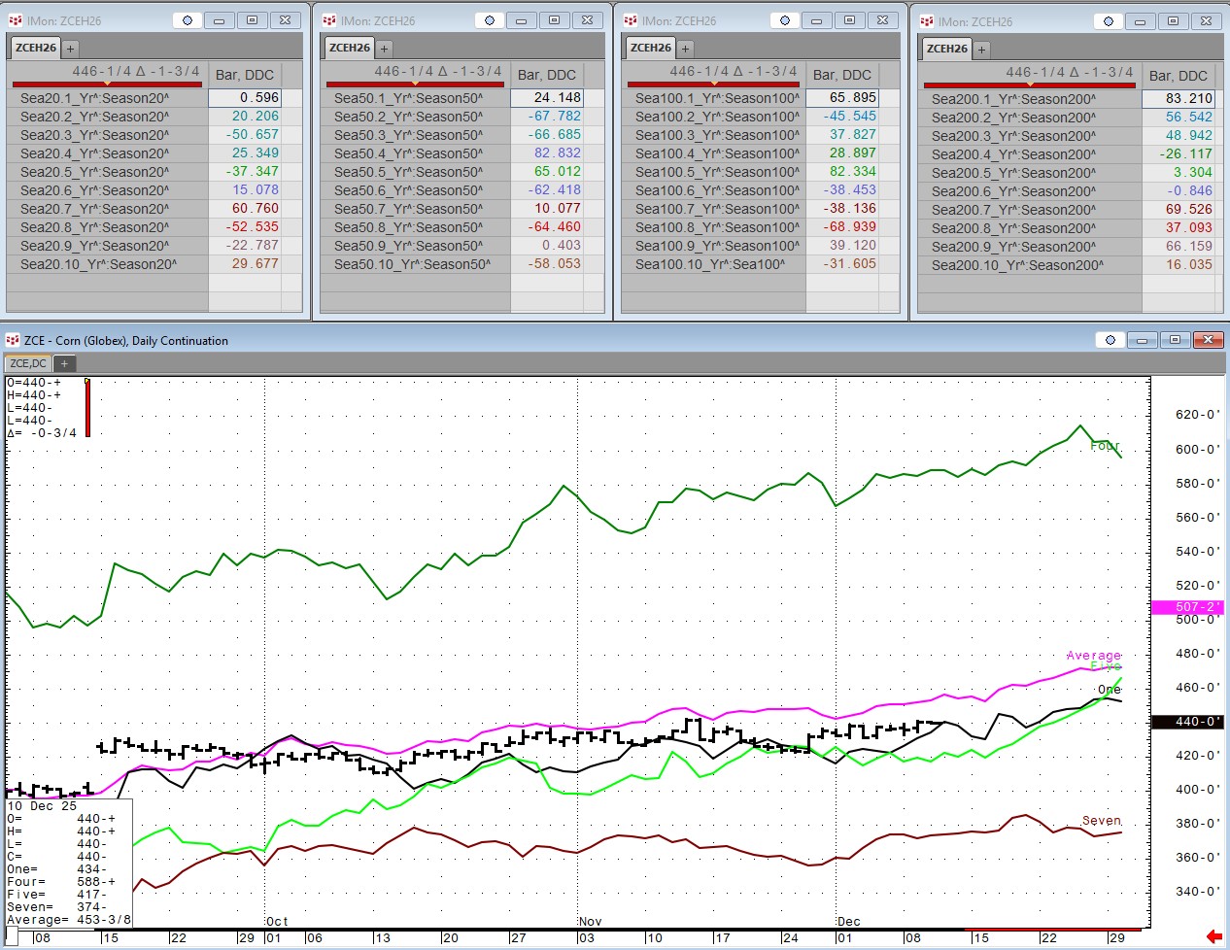Click the circle link button in Season200 window
The height and width of the screenshot is (950, 1230).
1109,21
